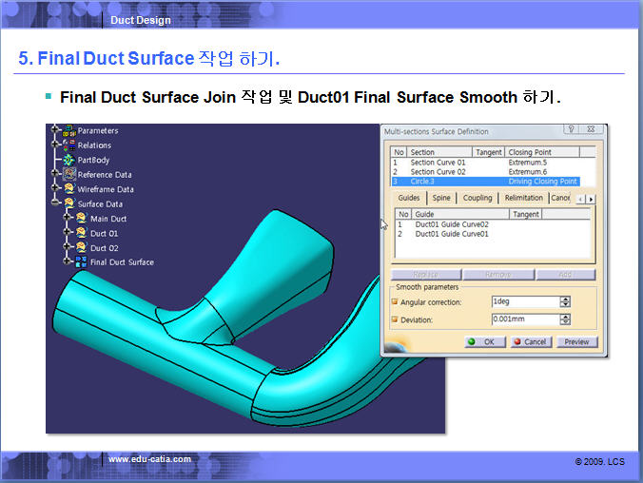Confirm the dialog with OK
Screen dimensions: 643x483
tap(487, 341)
